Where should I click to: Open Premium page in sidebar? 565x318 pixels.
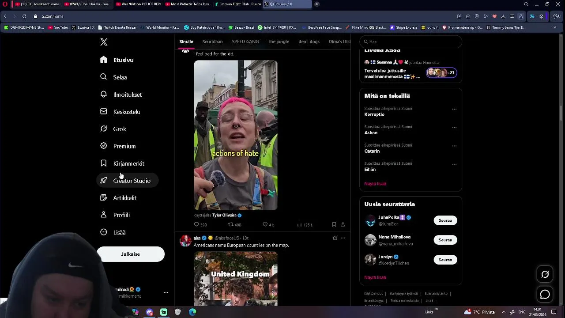(118, 146)
